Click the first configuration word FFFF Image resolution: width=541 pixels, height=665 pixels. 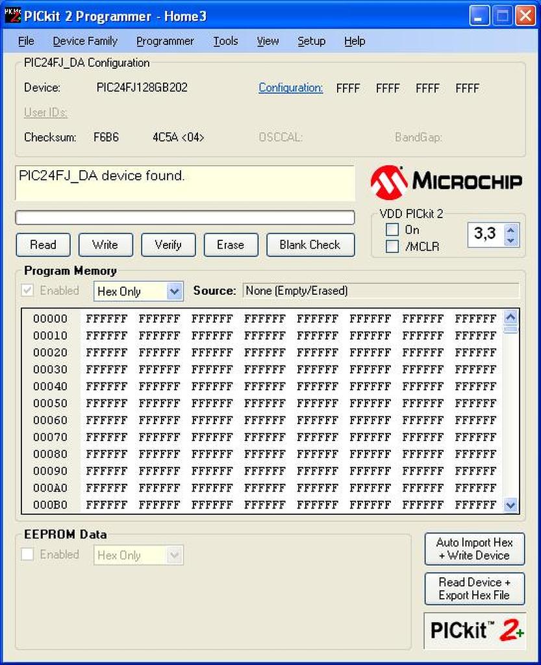[348, 88]
